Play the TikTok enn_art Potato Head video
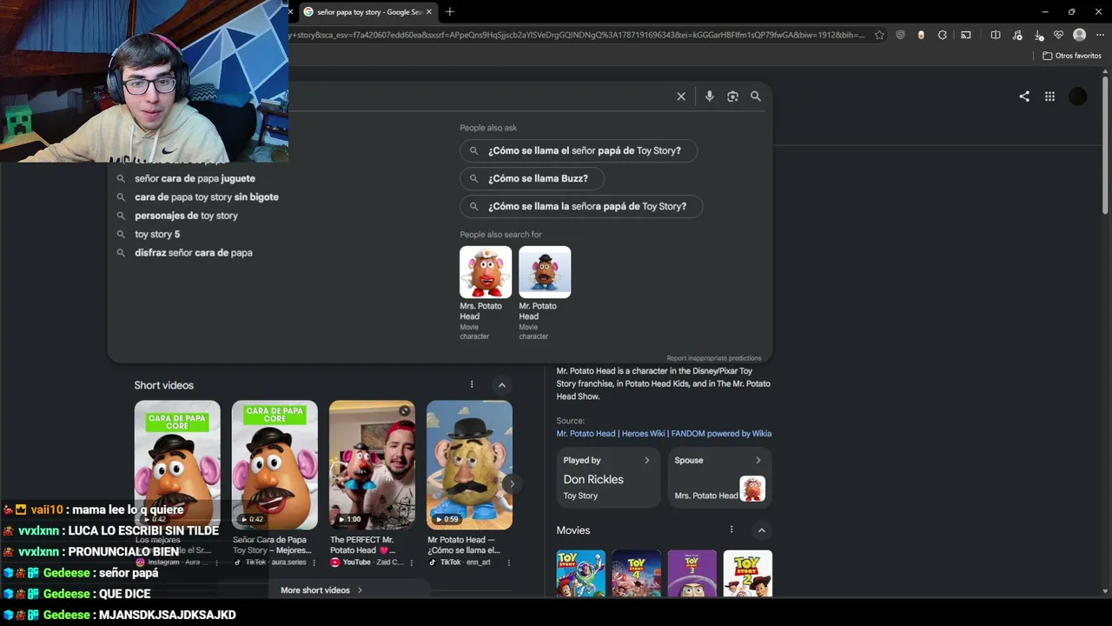Viewport: 1112px width, 626px height. [469, 464]
